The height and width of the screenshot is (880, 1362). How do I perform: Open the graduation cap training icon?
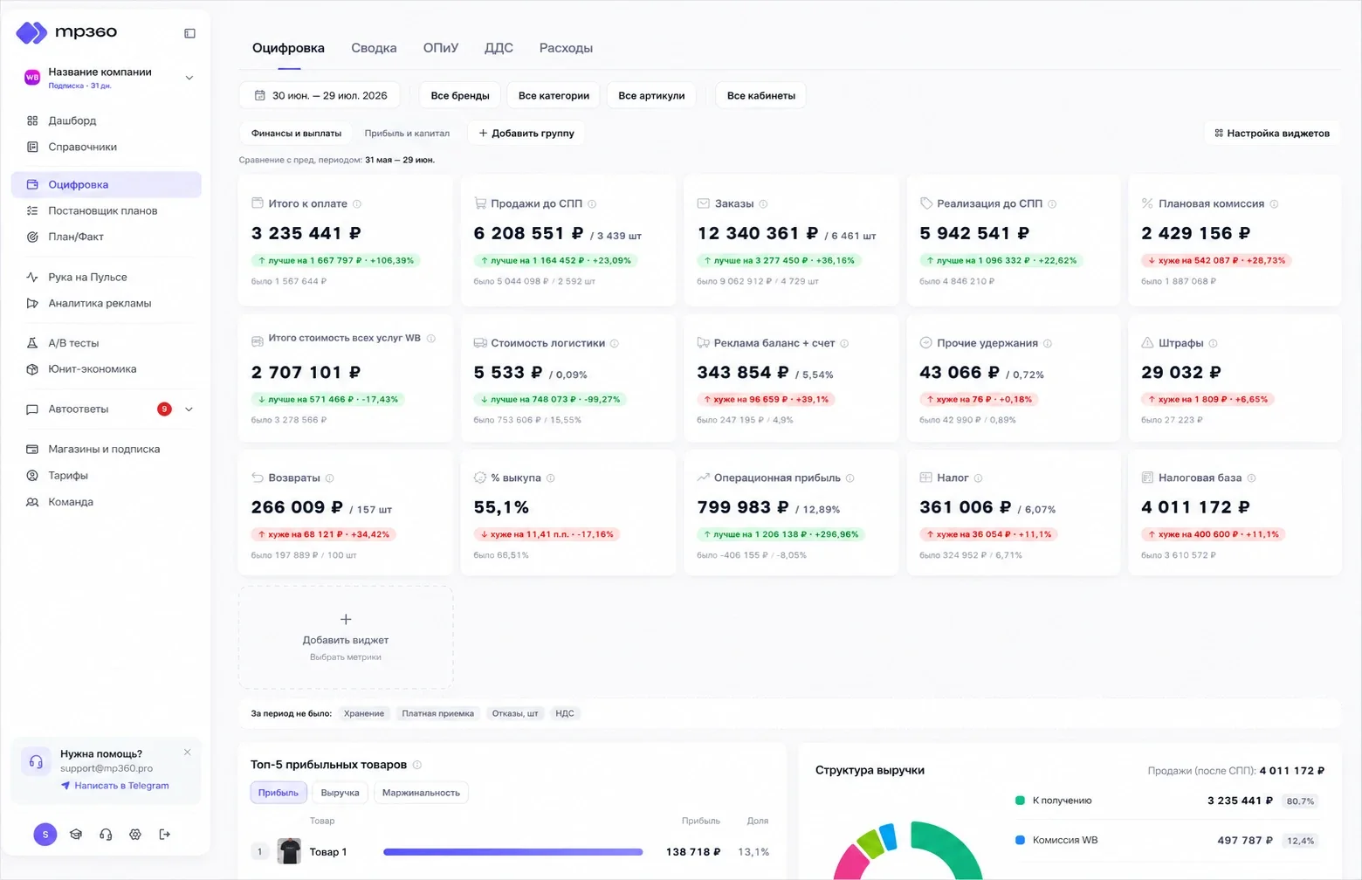76,835
